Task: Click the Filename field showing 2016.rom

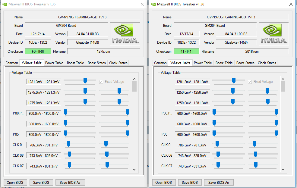Action: (x=252, y=52)
